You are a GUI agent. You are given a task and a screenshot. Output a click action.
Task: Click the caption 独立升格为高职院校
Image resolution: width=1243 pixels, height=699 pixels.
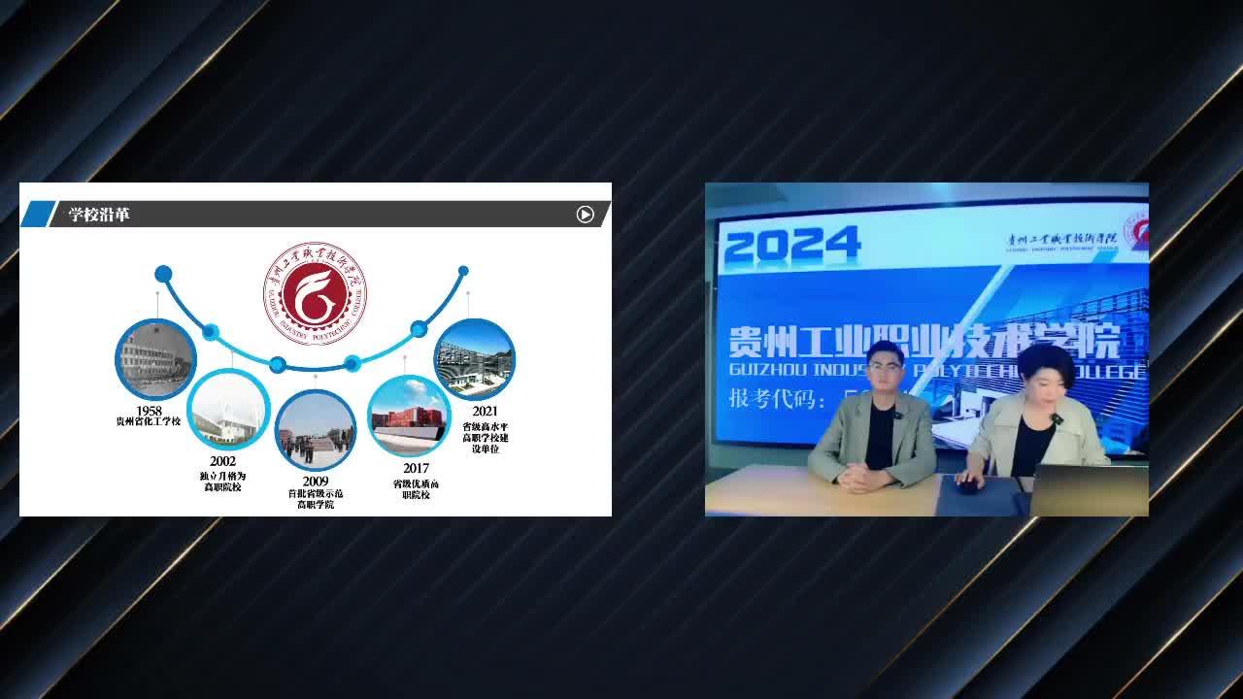pos(222,482)
